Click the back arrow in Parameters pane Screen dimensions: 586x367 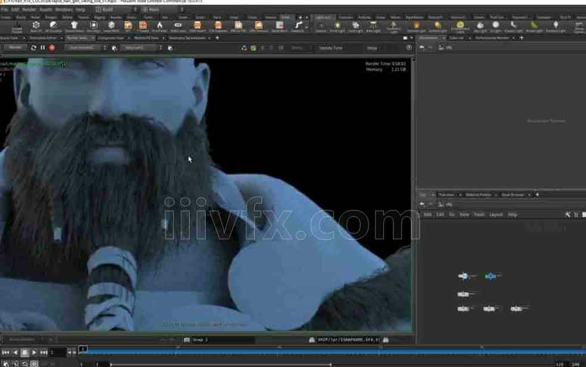coord(422,48)
